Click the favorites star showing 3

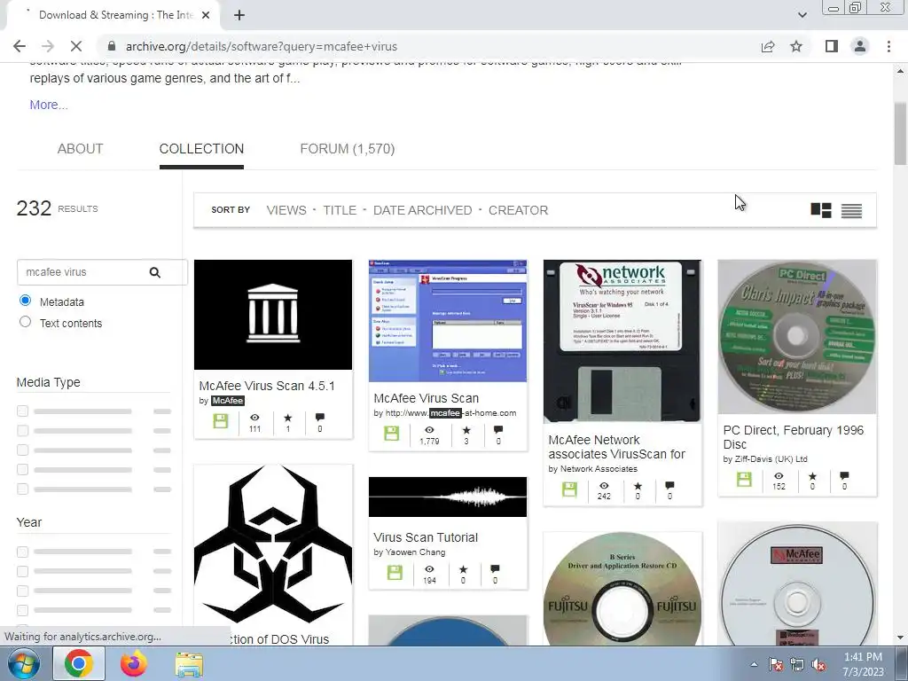tap(466, 430)
